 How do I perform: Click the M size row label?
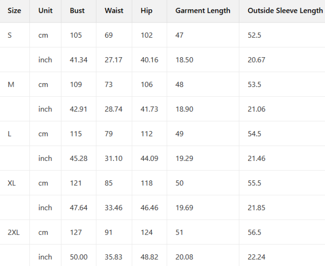tap(11, 84)
